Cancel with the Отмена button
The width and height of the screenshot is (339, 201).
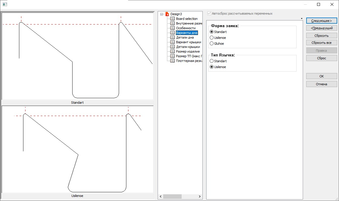(321, 84)
